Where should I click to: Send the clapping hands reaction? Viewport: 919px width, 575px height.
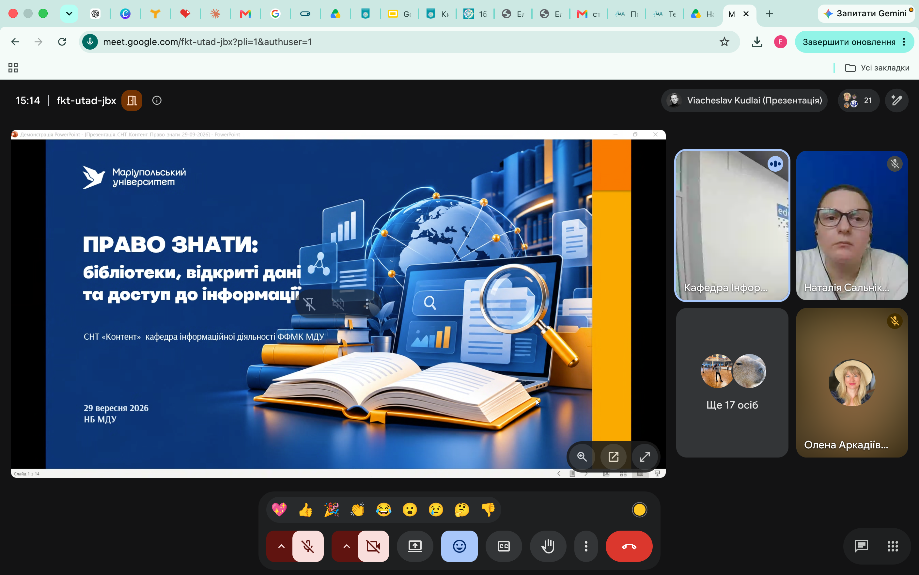[357, 510]
